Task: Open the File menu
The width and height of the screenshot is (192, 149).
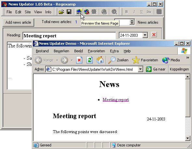Action: pyautogui.click(x=9, y=12)
